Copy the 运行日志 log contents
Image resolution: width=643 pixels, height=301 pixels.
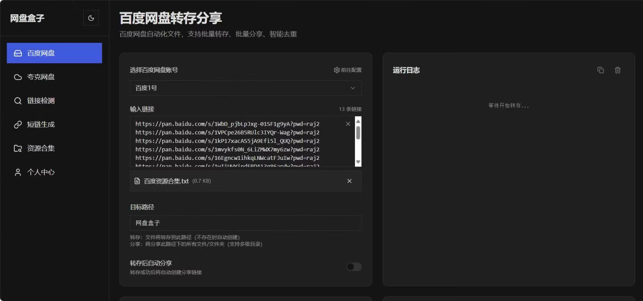click(x=601, y=70)
